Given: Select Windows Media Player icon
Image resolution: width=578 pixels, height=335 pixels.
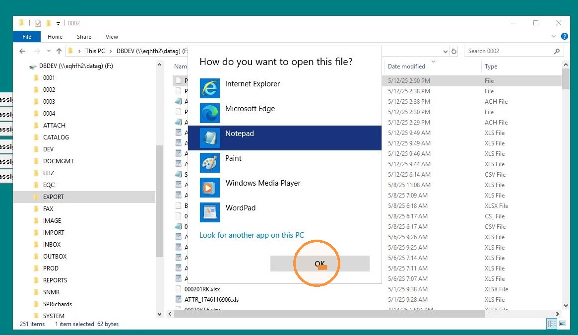Looking at the screenshot, I should (x=210, y=188).
